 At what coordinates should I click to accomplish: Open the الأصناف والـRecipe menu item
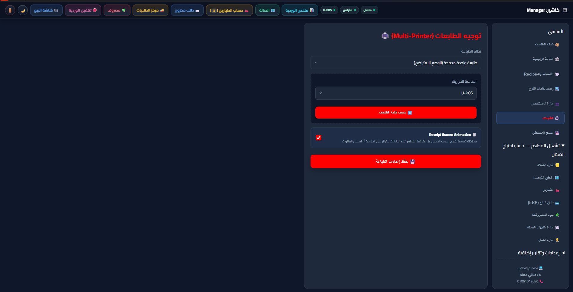click(530, 74)
